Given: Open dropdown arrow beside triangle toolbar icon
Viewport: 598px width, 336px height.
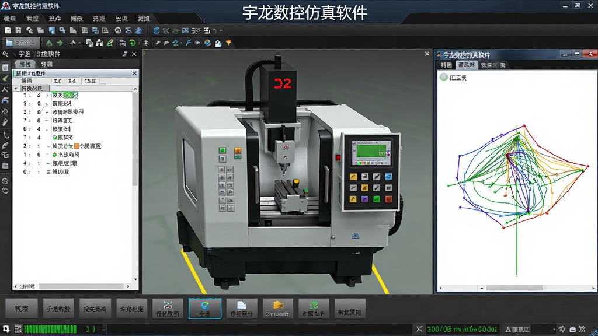Looking at the screenshot, I should (79, 43).
